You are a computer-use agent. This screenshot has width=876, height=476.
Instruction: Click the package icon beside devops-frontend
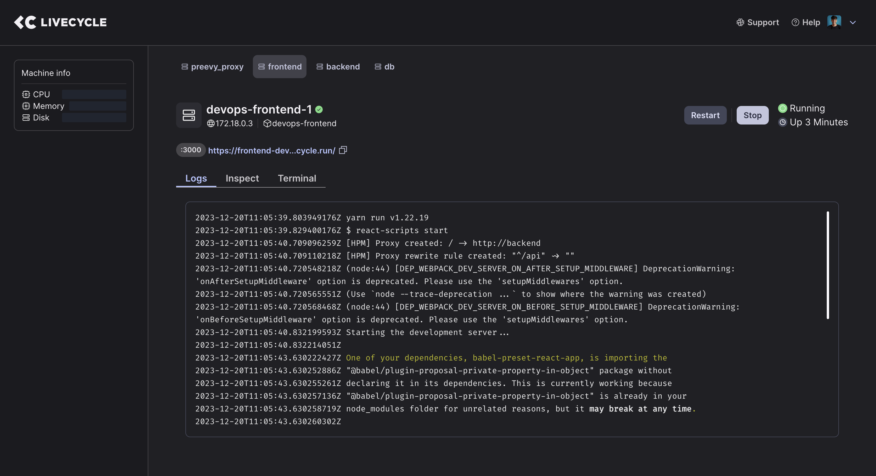[267, 123]
